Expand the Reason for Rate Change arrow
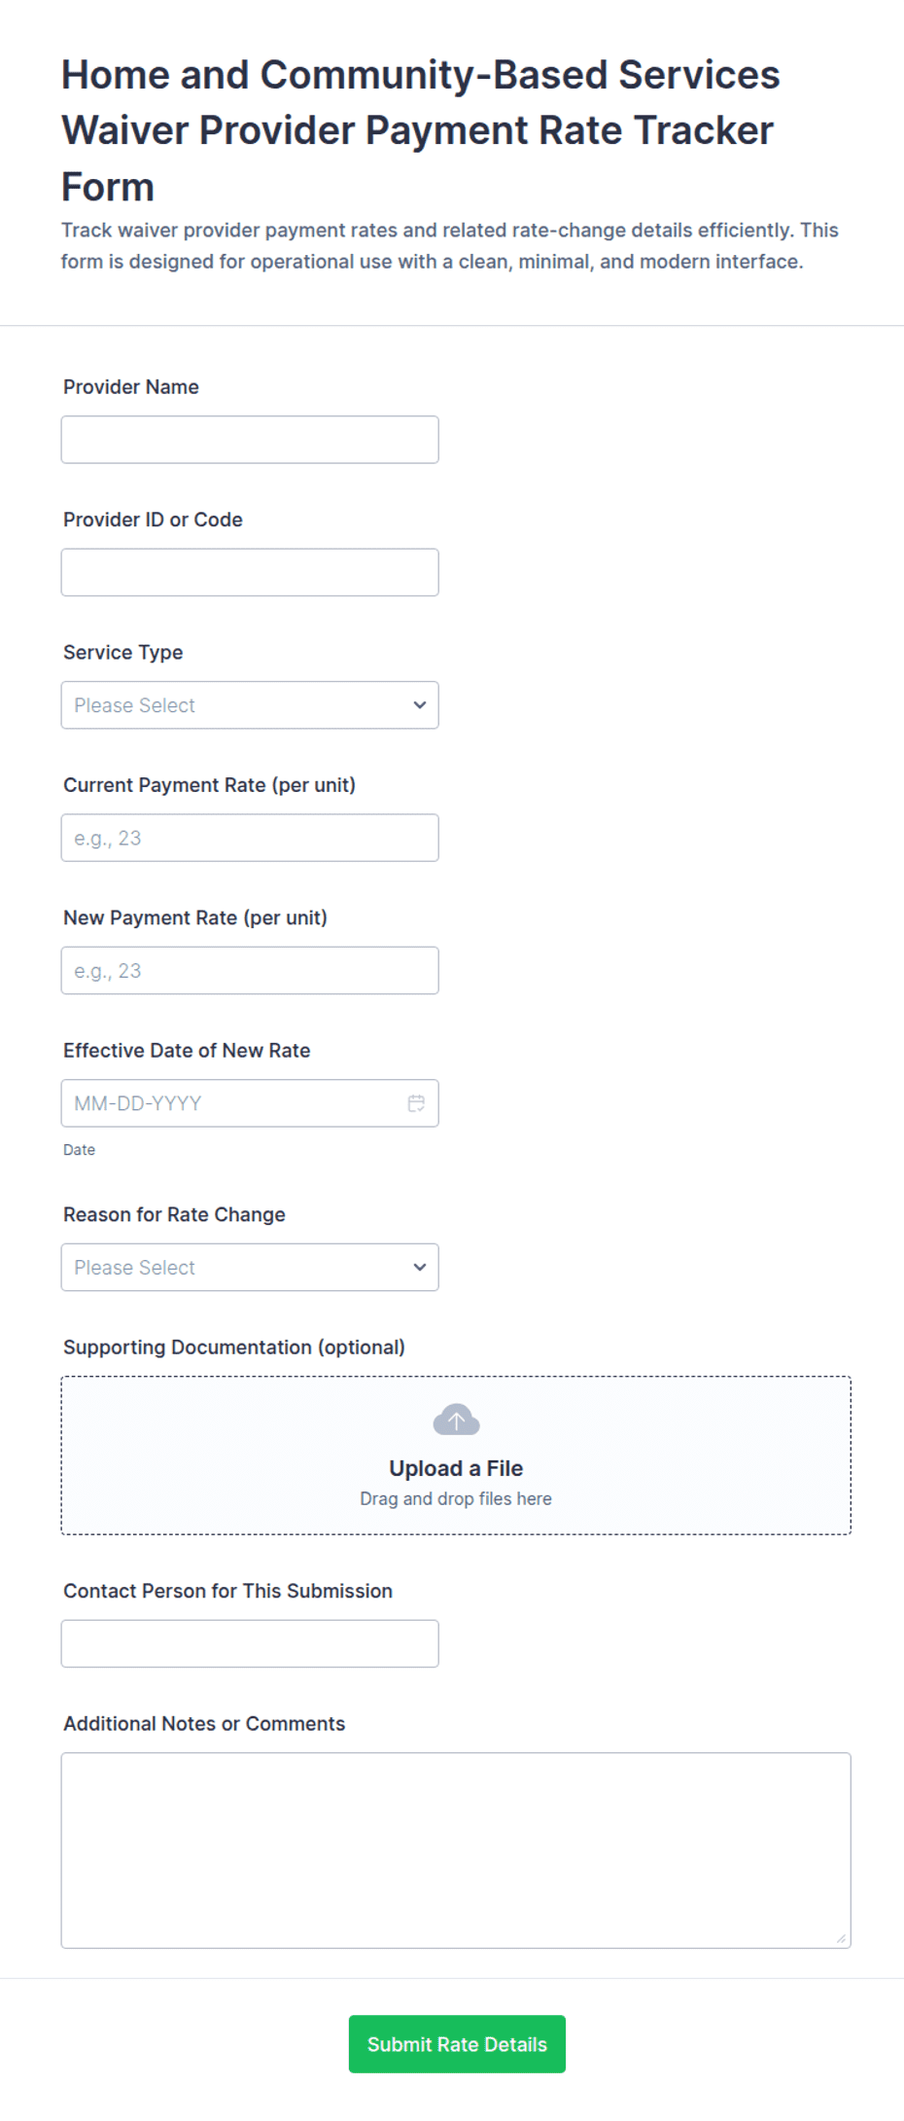The height and width of the screenshot is (2121, 904). pos(420,1267)
